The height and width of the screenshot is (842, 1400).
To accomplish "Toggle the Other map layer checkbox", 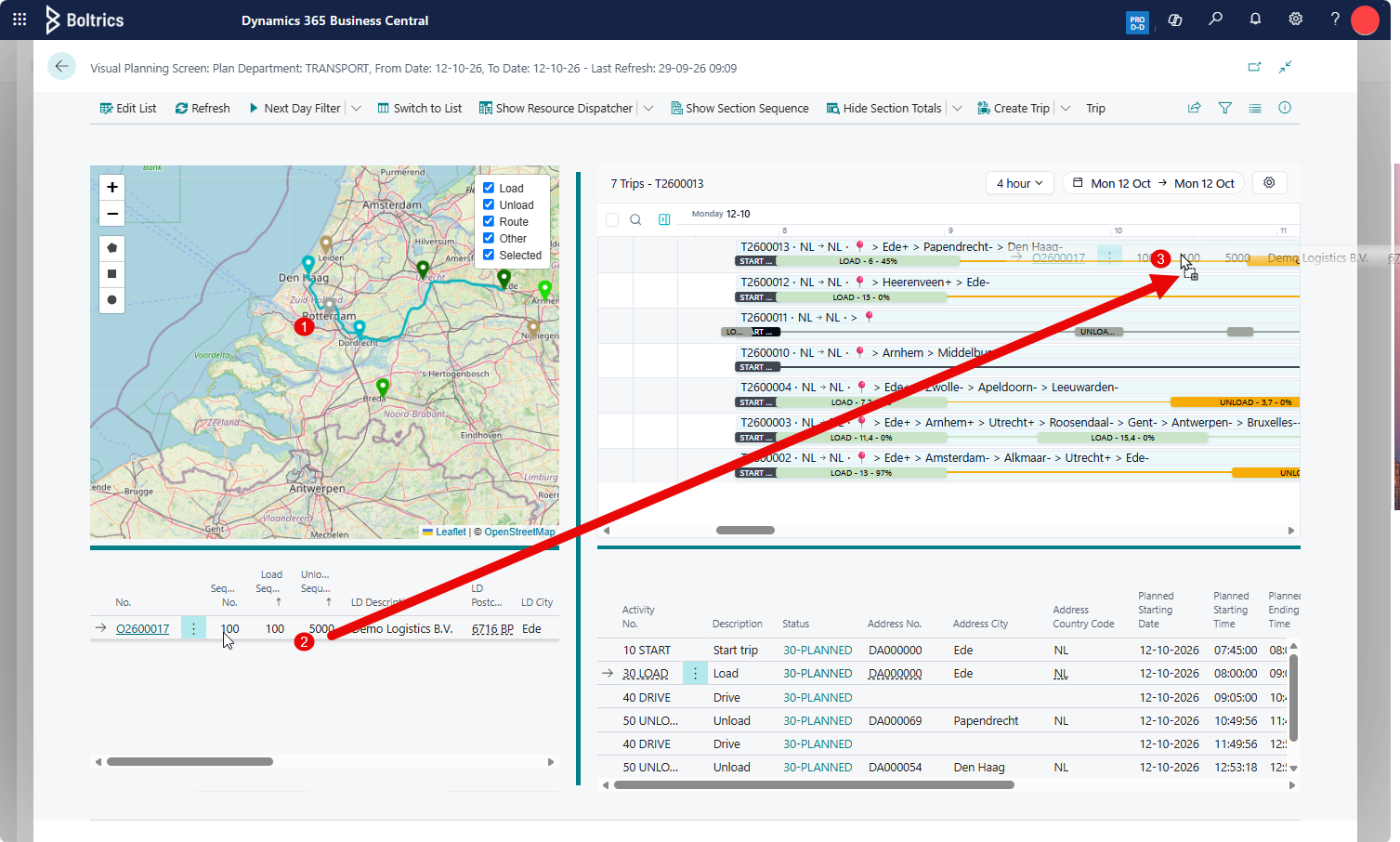I will tap(489, 238).
